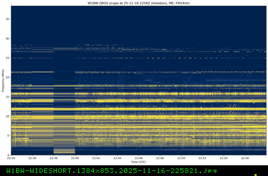
Task: Click the 22:48 time tick label
Action: click(x=160, y=158)
